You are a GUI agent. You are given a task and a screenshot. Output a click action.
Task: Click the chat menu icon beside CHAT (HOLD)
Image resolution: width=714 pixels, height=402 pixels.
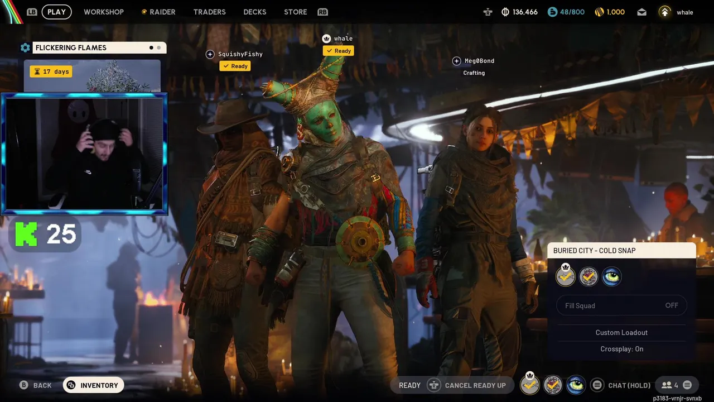[x=597, y=385]
